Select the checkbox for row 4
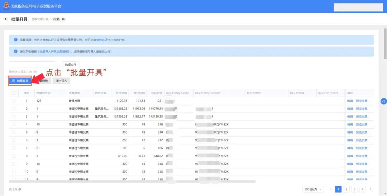Image resolution: width=387 pixels, height=196 pixels. [14, 125]
